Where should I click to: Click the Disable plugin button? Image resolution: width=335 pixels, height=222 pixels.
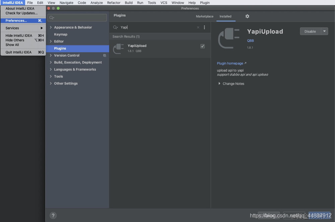point(310,31)
